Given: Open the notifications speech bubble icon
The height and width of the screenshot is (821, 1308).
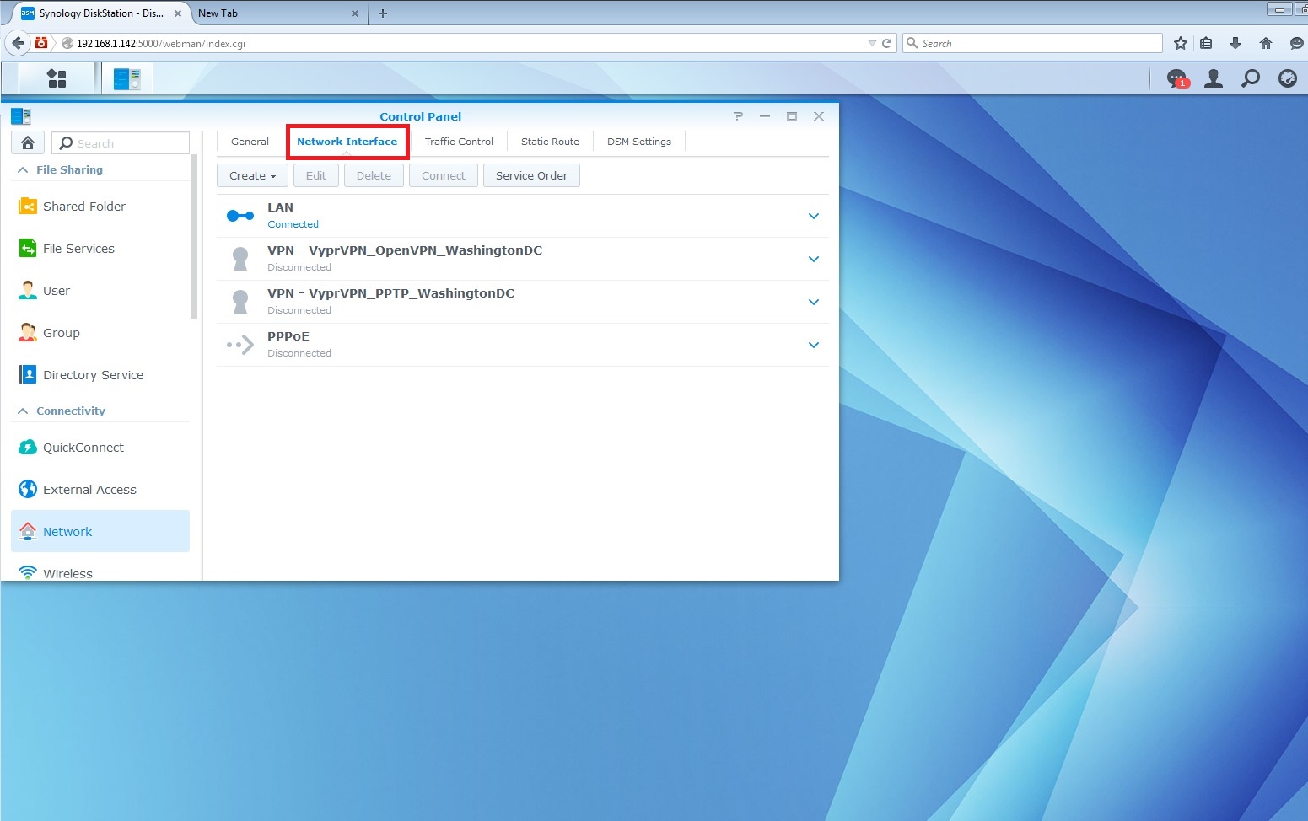Looking at the screenshot, I should [1176, 78].
